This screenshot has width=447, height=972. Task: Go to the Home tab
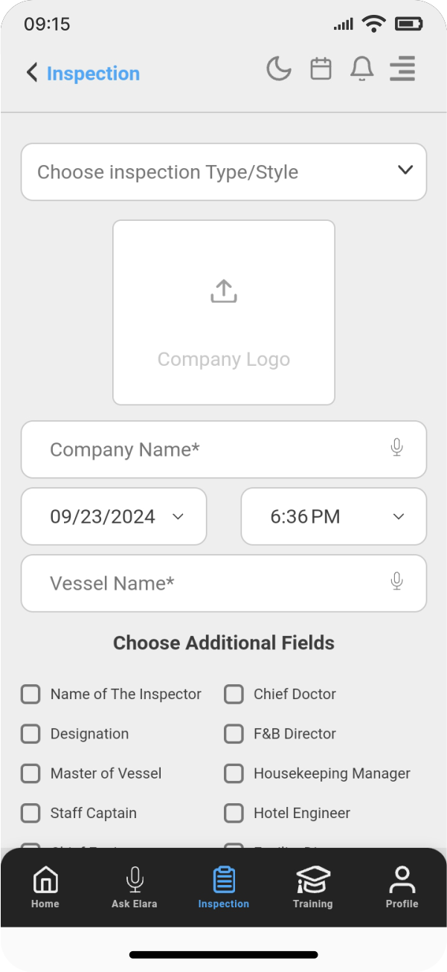coord(45,887)
